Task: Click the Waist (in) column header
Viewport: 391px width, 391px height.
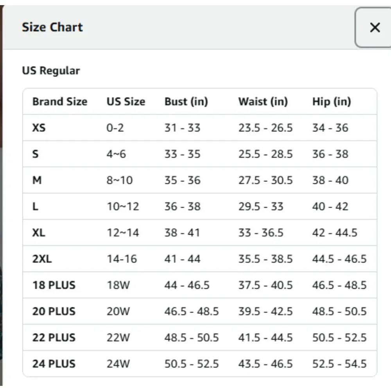Action: click(263, 102)
